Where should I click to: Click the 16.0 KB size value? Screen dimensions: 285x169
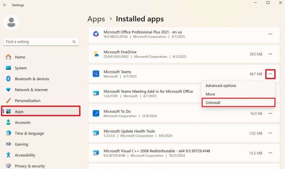(x=256, y=114)
